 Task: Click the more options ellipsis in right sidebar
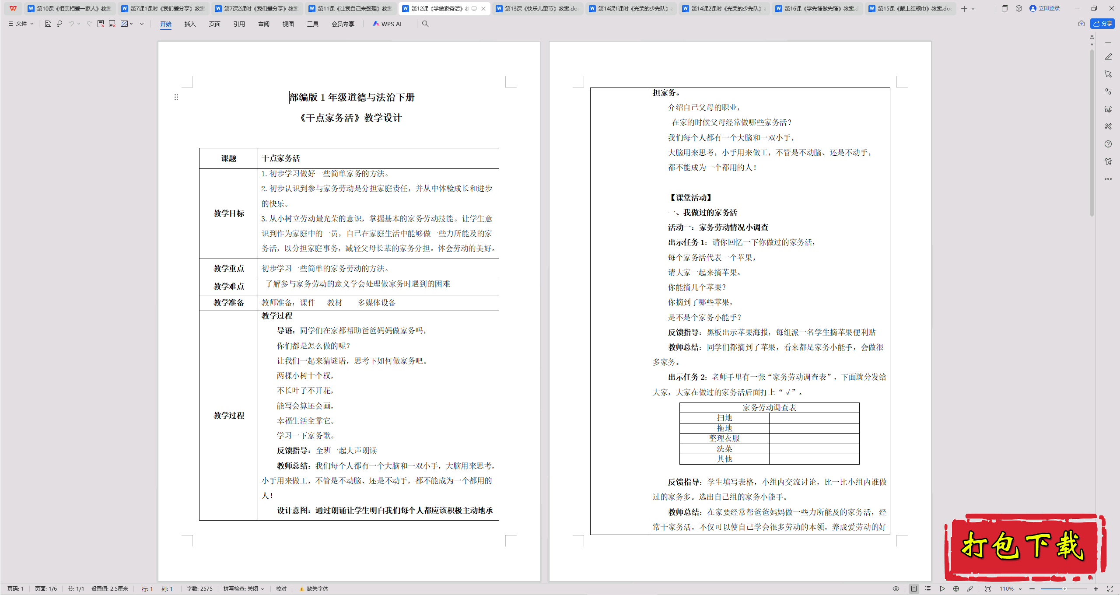tap(1108, 179)
